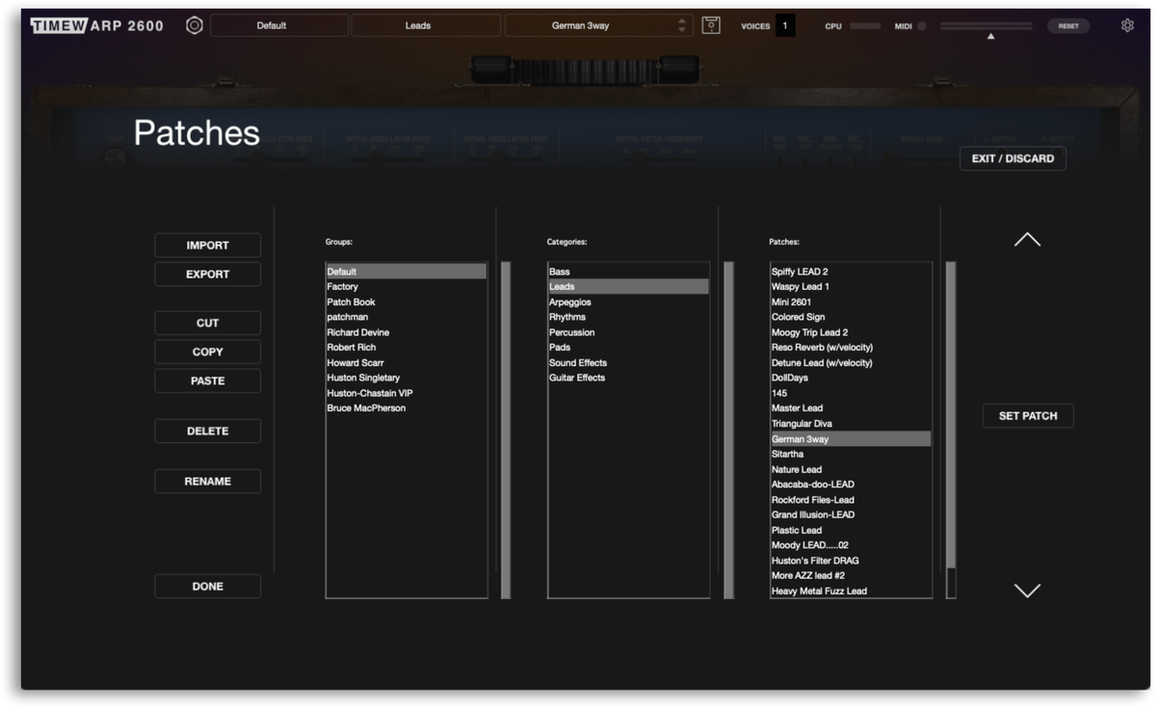This screenshot has width=1156, height=708.
Task: Select the Arpeggios category
Action: pos(569,302)
